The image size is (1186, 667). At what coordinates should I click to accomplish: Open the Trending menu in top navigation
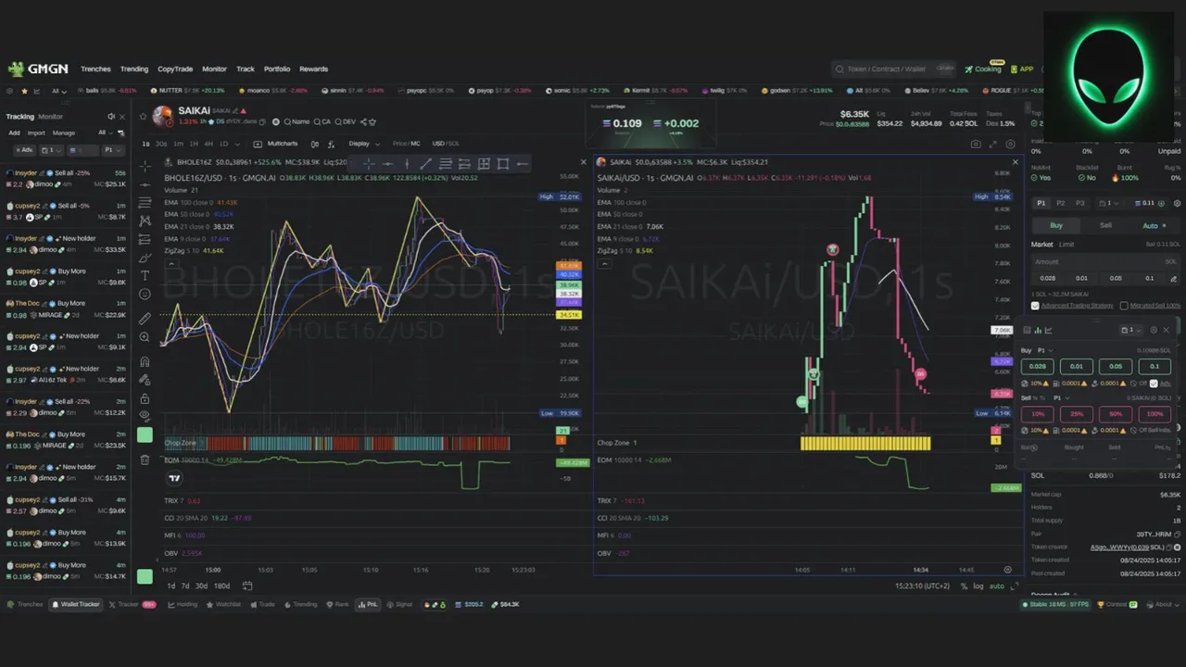[x=134, y=69]
